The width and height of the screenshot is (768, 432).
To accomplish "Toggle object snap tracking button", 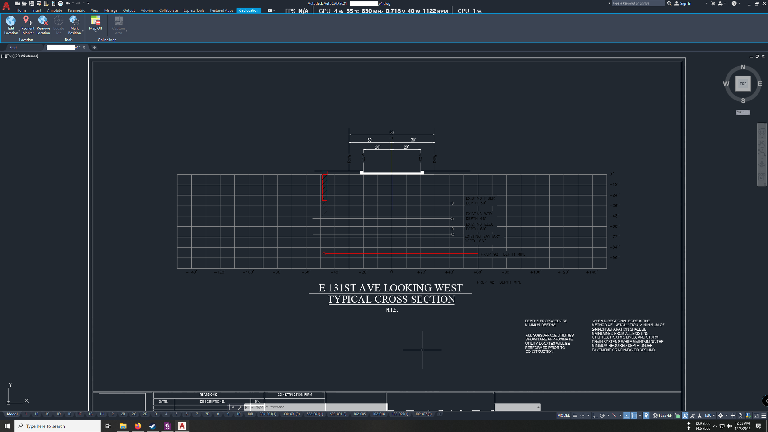I will point(626,415).
